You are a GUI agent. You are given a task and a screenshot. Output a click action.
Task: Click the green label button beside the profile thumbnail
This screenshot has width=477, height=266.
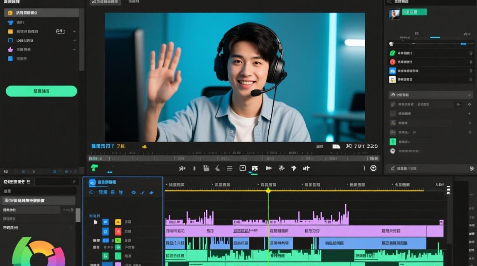coord(415,12)
